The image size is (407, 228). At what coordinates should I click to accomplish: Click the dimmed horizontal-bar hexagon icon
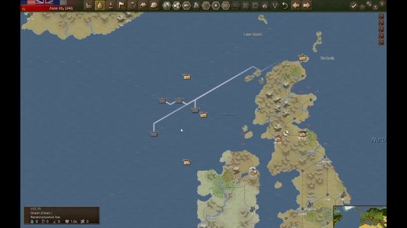point(236,6)
